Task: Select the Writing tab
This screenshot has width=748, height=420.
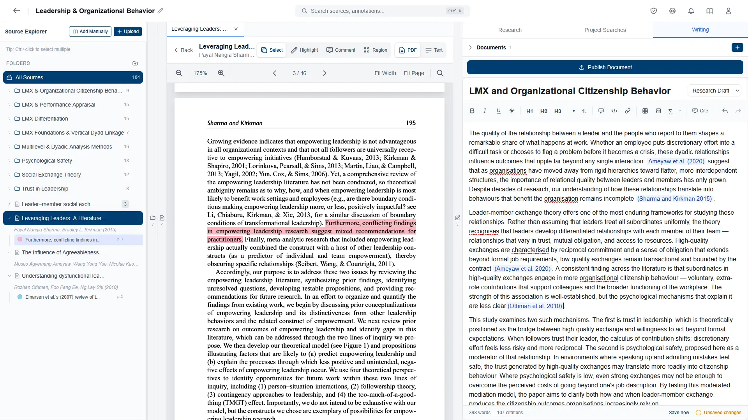Action: click(x=700, y=30)
